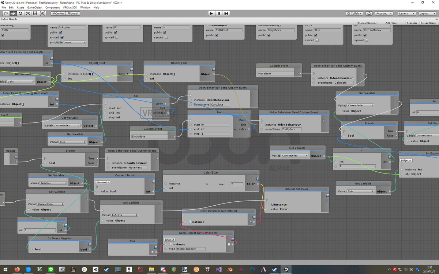This screenshot has width=439, height=274.
Task: Select the Hand tool in Unity toolbar
Action: coord(5,14)
